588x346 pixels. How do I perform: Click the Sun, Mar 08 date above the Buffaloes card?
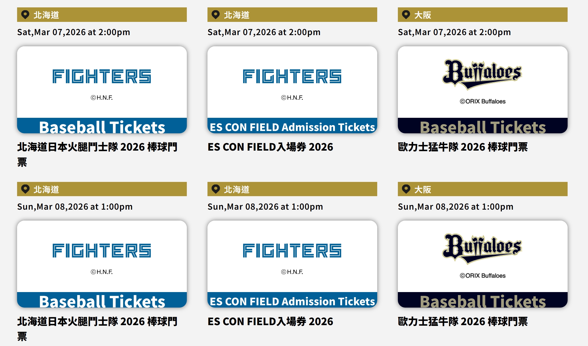455,207
